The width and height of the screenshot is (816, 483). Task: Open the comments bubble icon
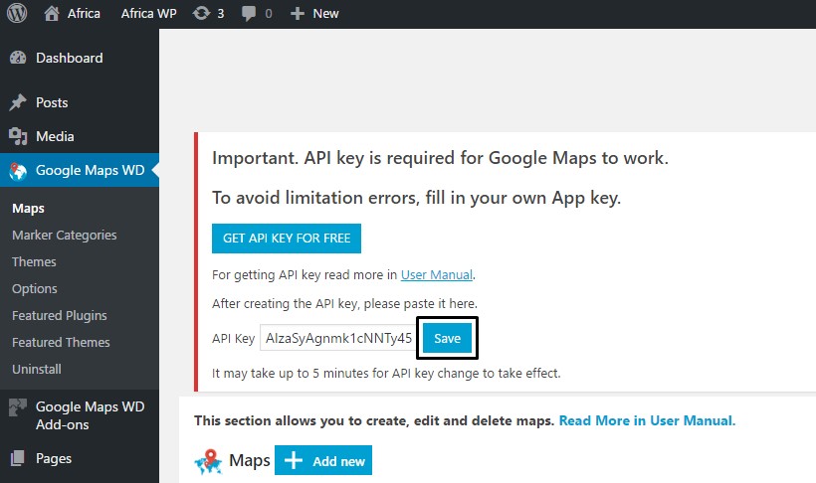coord(249,14)
